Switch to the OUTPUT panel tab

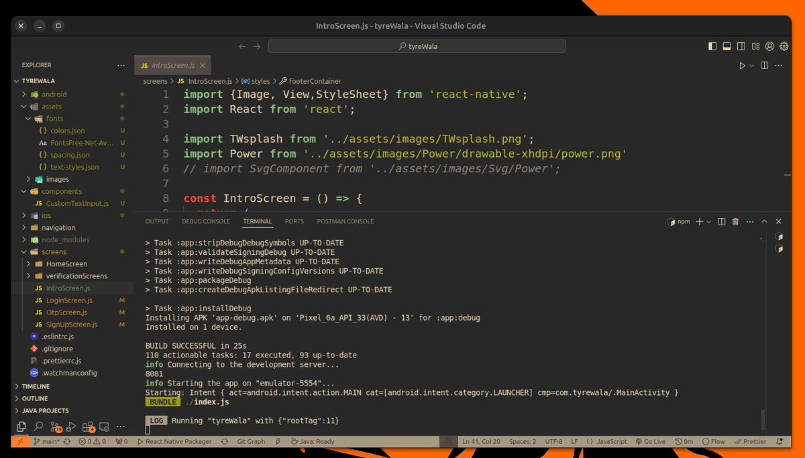coord(157,221)
